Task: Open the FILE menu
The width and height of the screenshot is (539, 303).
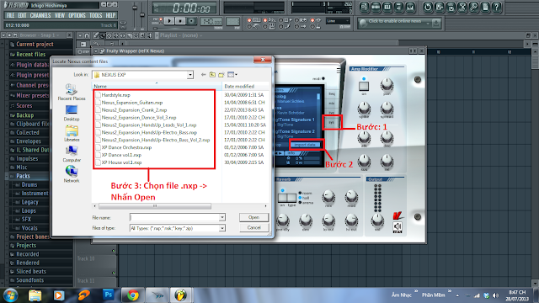Action: (x=11, y=15)
